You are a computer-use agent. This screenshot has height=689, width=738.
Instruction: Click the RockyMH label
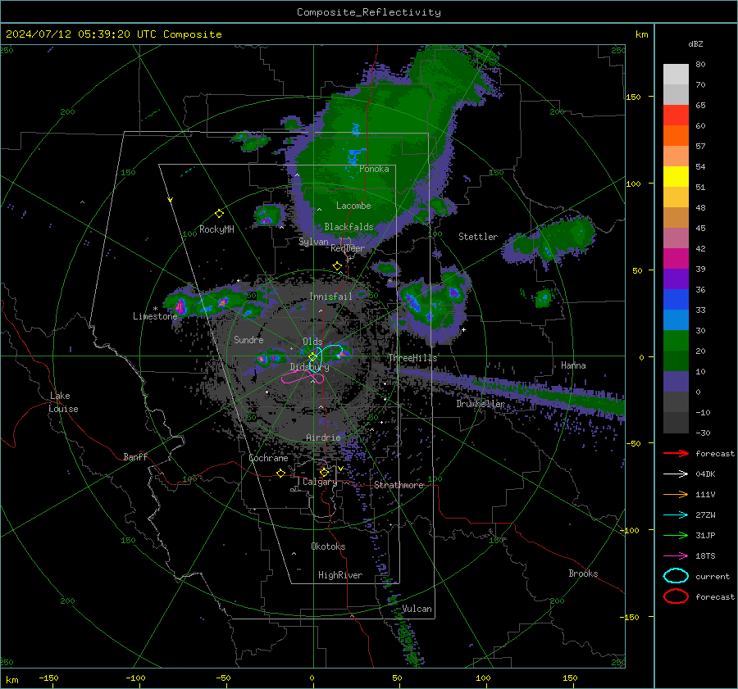216,229
